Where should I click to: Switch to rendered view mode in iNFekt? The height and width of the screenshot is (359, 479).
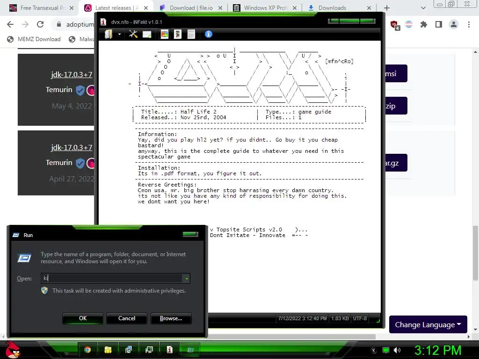click(164, 34)
